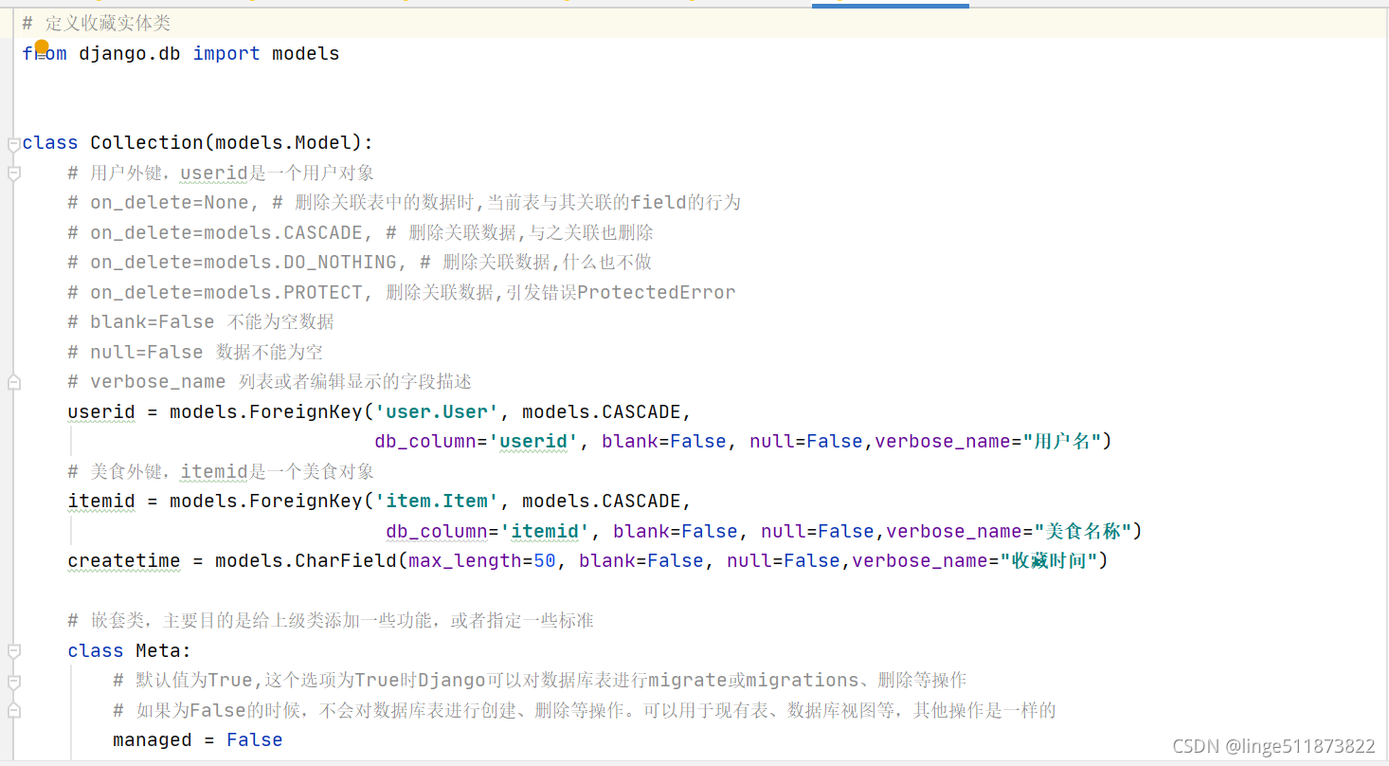This screenshot has height=766, width=1389.
Task: Click fold marker beside 如果为False comment
Action: [x=13, y=711]
